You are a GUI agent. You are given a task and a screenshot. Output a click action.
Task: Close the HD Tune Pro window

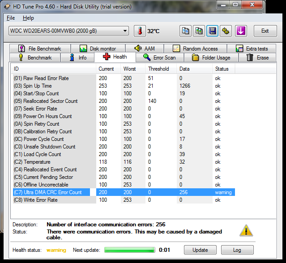coord(252,4)
